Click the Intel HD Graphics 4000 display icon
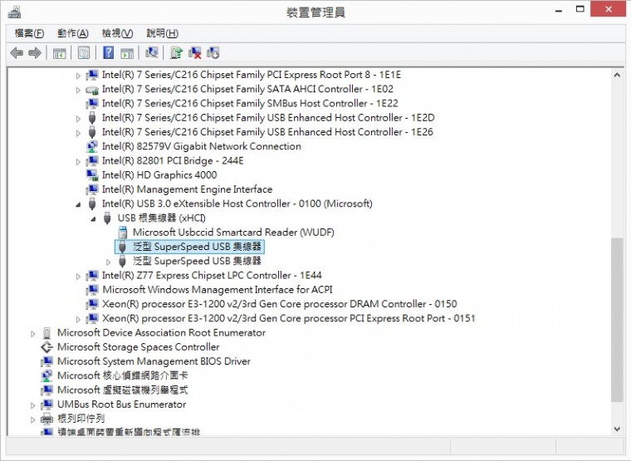Screen dimensions: 631x461 point(92,175)
